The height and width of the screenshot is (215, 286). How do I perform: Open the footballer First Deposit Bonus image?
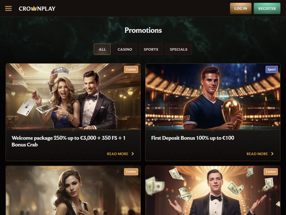point(213,97)
